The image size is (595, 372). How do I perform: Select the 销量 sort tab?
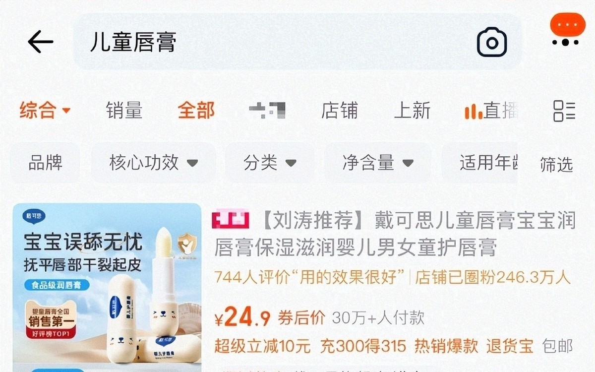coord(124,110)
